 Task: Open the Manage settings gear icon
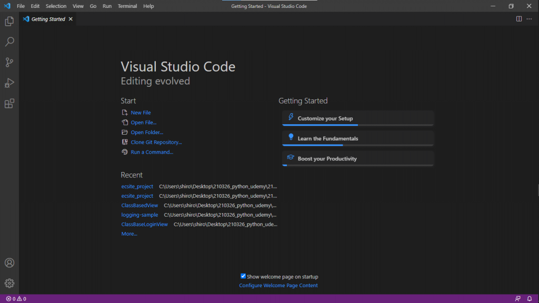[9, 283]
